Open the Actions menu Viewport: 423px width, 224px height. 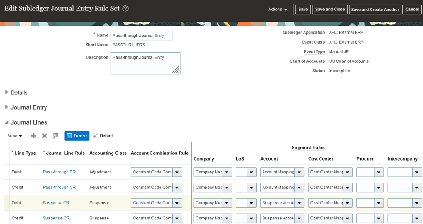pos(278,10)
